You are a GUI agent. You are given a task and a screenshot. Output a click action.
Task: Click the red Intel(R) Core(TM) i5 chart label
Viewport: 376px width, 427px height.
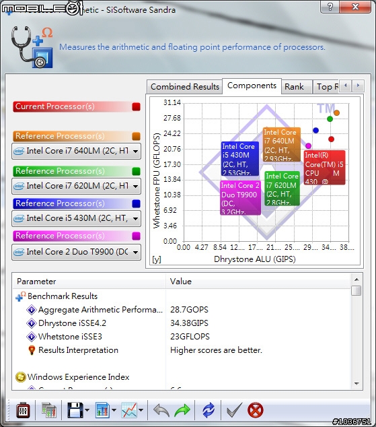[x=324, y=168]
